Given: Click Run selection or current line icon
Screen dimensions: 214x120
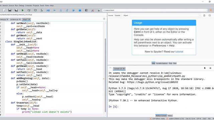Looking at the screenshot, I should pos(41,10).
